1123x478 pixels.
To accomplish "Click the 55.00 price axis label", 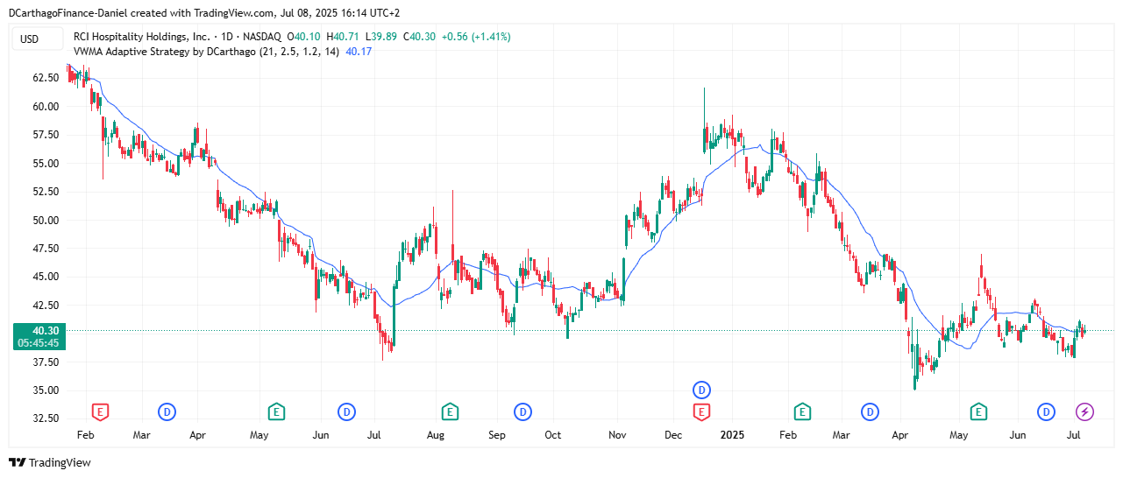I will [x=45, y=164].
